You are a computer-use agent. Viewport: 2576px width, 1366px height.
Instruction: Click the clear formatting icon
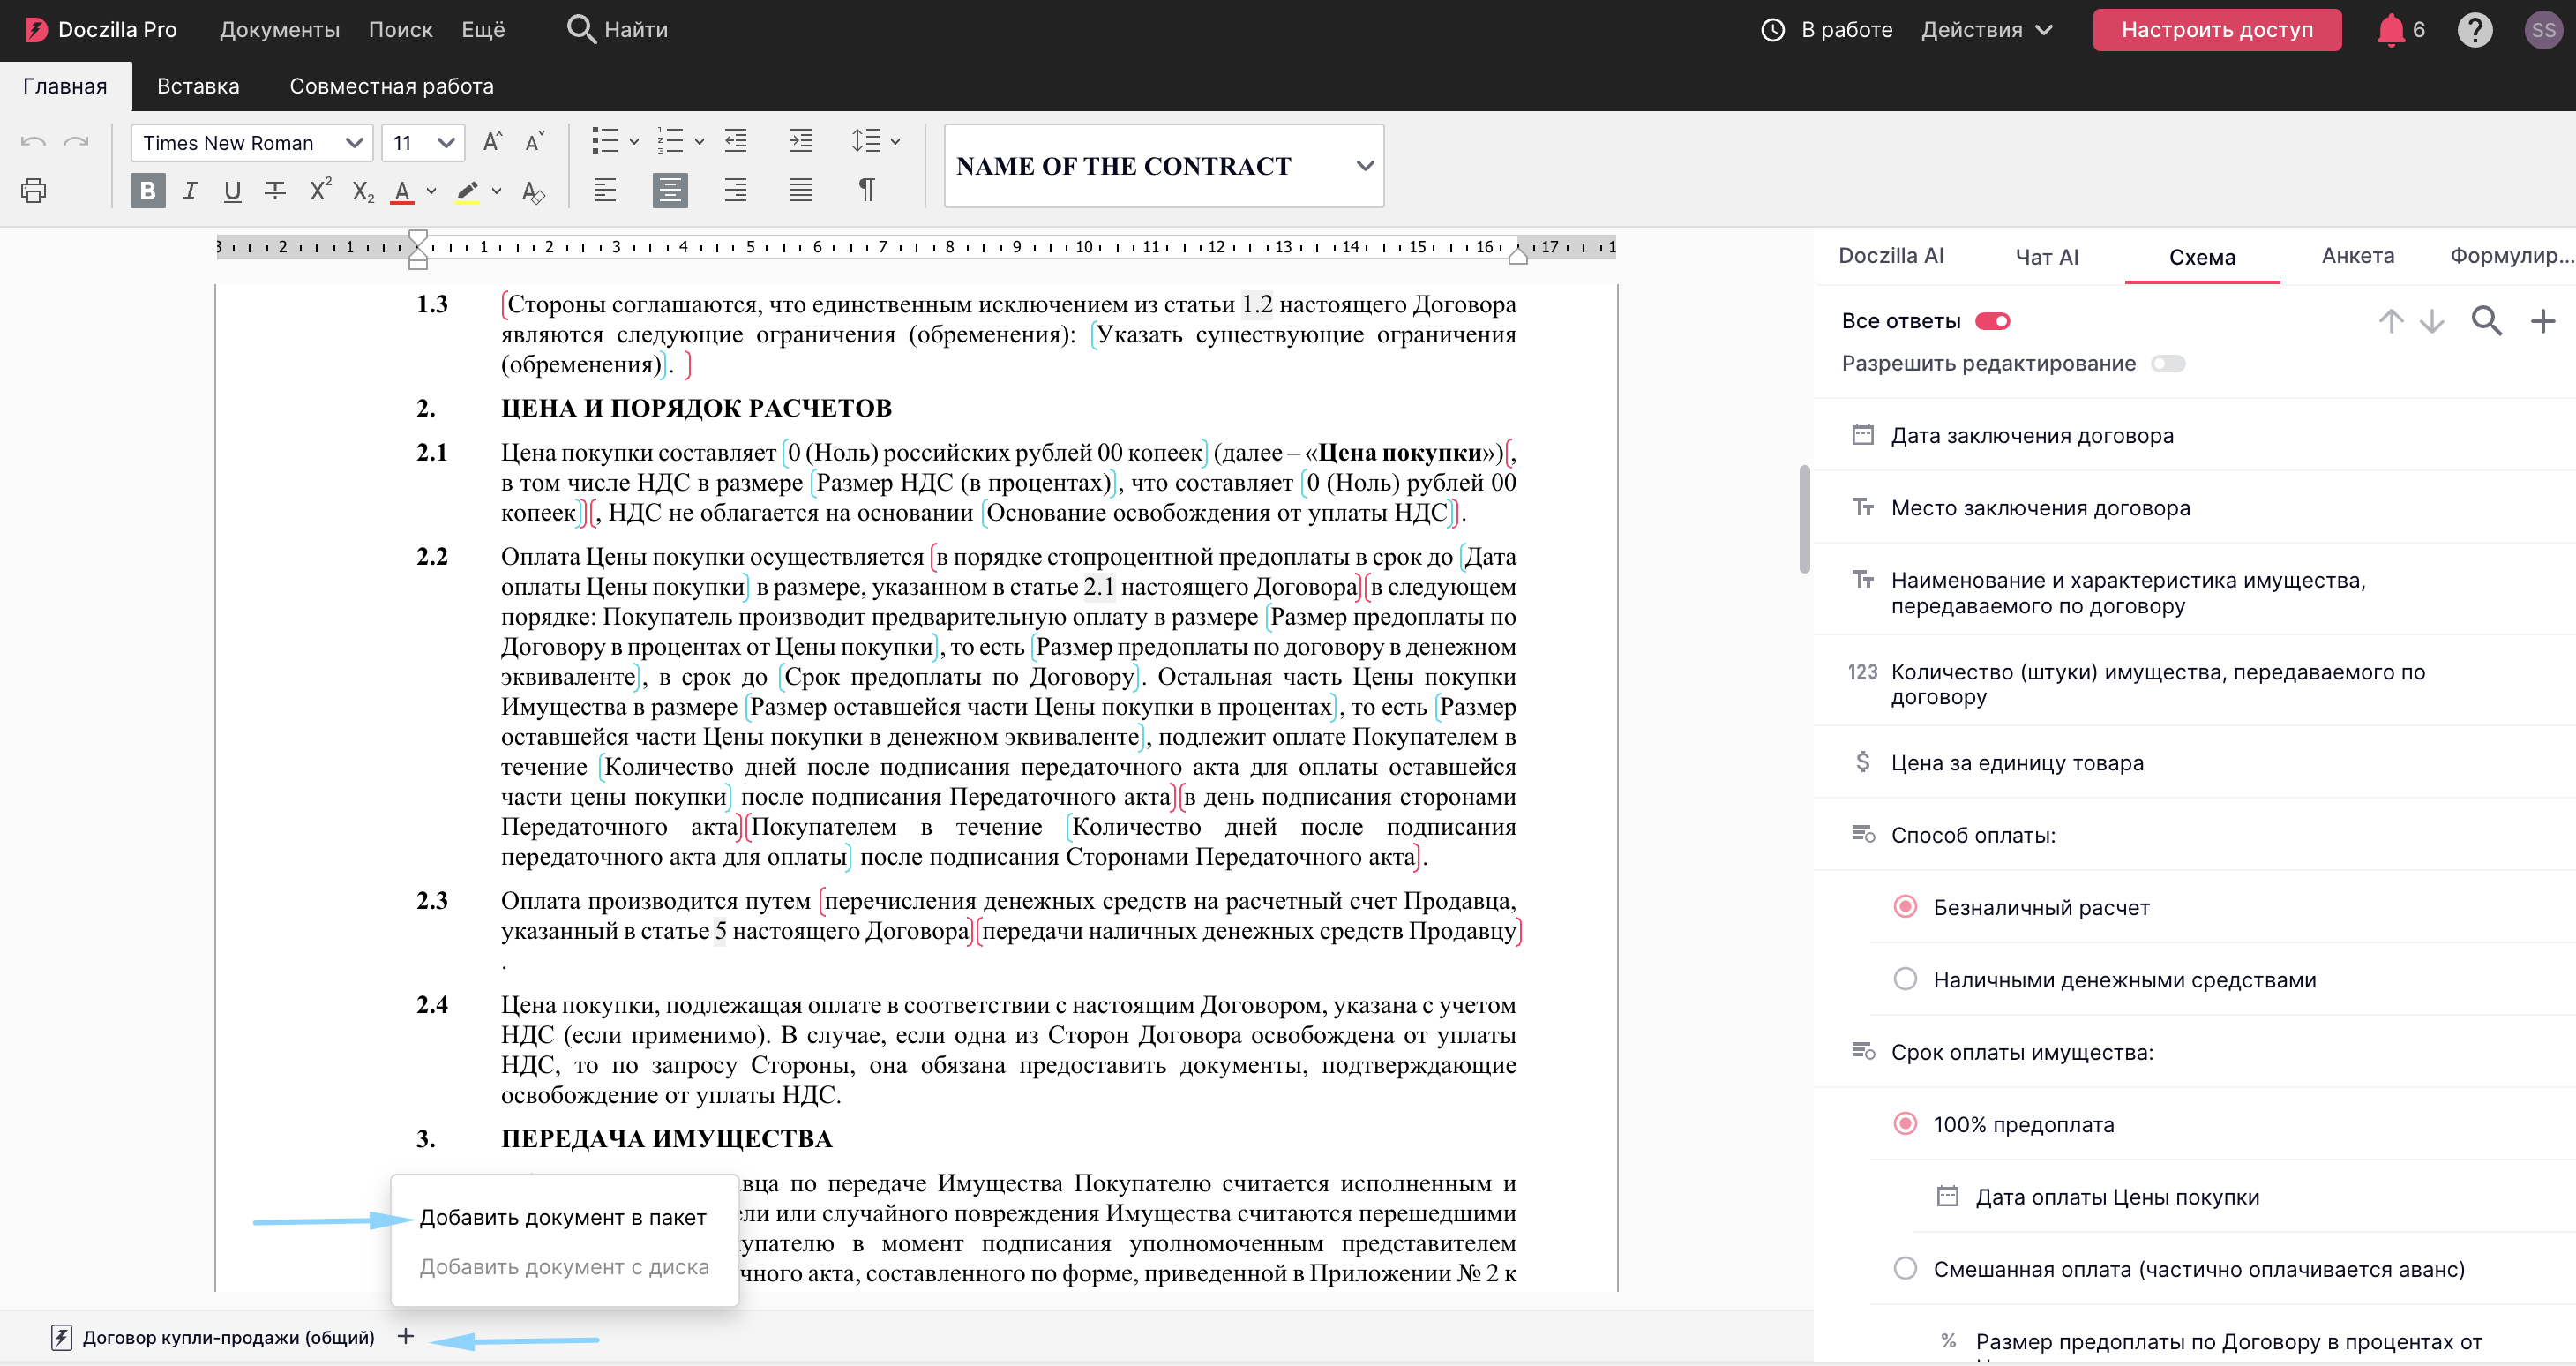533,191
